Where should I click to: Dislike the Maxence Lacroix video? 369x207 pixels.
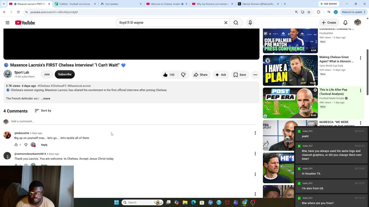pos(183,75)
